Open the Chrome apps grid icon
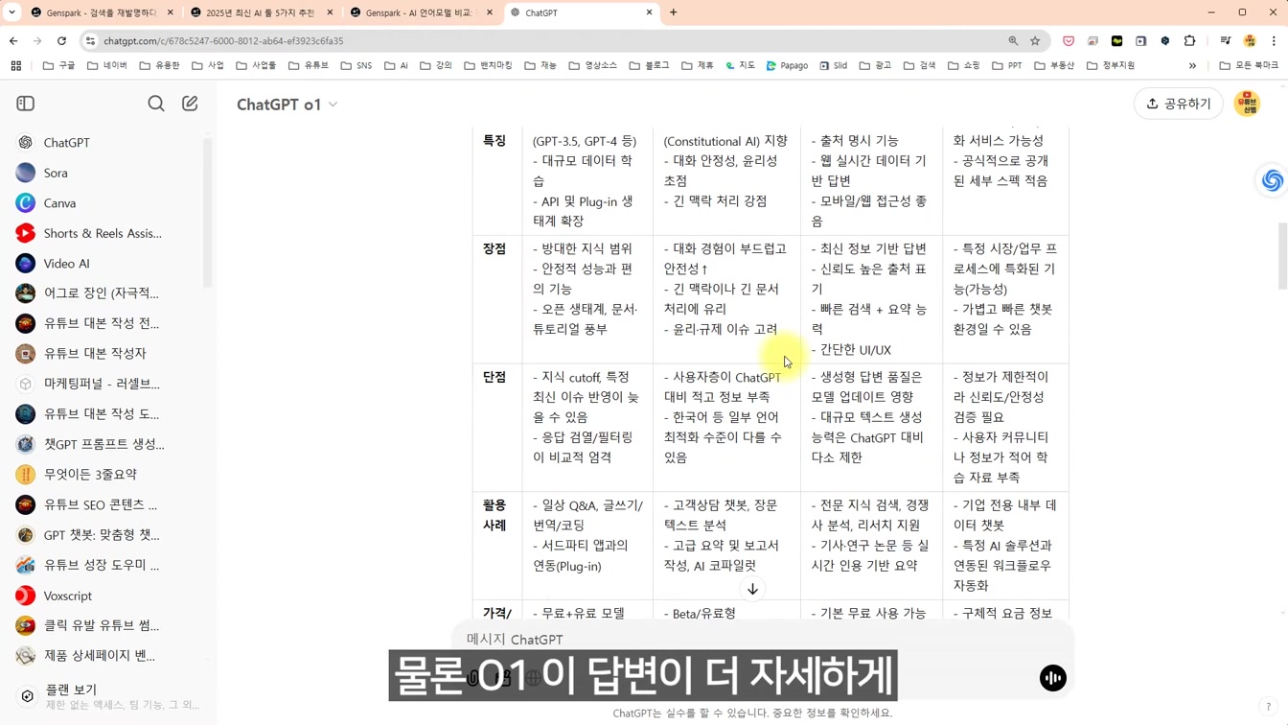The width and height of the screenshot is (1288, 725). 15,66
